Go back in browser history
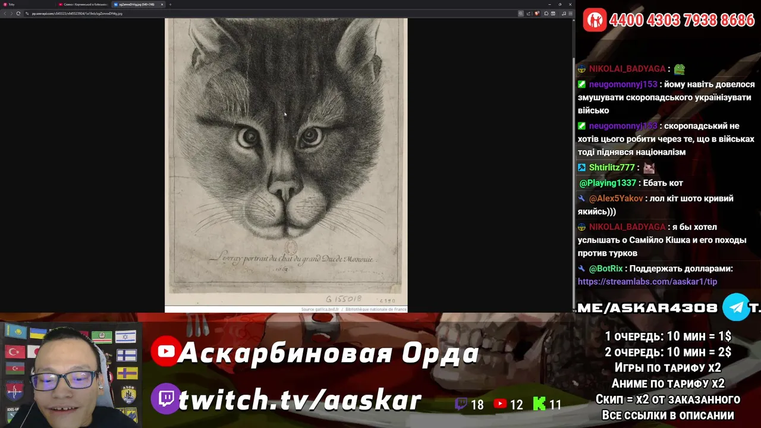Viewport: 761px width, 428px height. coord(4,13)
